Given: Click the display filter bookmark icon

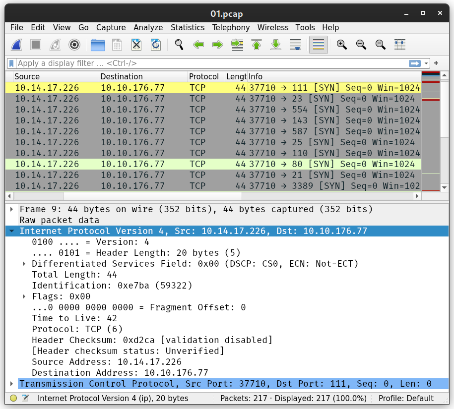Looking at the screenshot, I should click(x=11, y=63).
